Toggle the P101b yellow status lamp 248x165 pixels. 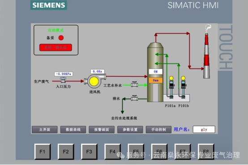tap(183, 78)
